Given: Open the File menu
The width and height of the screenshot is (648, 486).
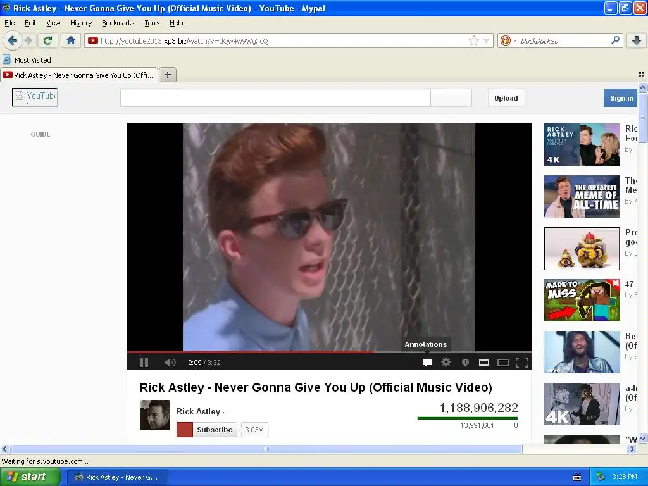Looking at the screenshot, I should tap(9, 23).
